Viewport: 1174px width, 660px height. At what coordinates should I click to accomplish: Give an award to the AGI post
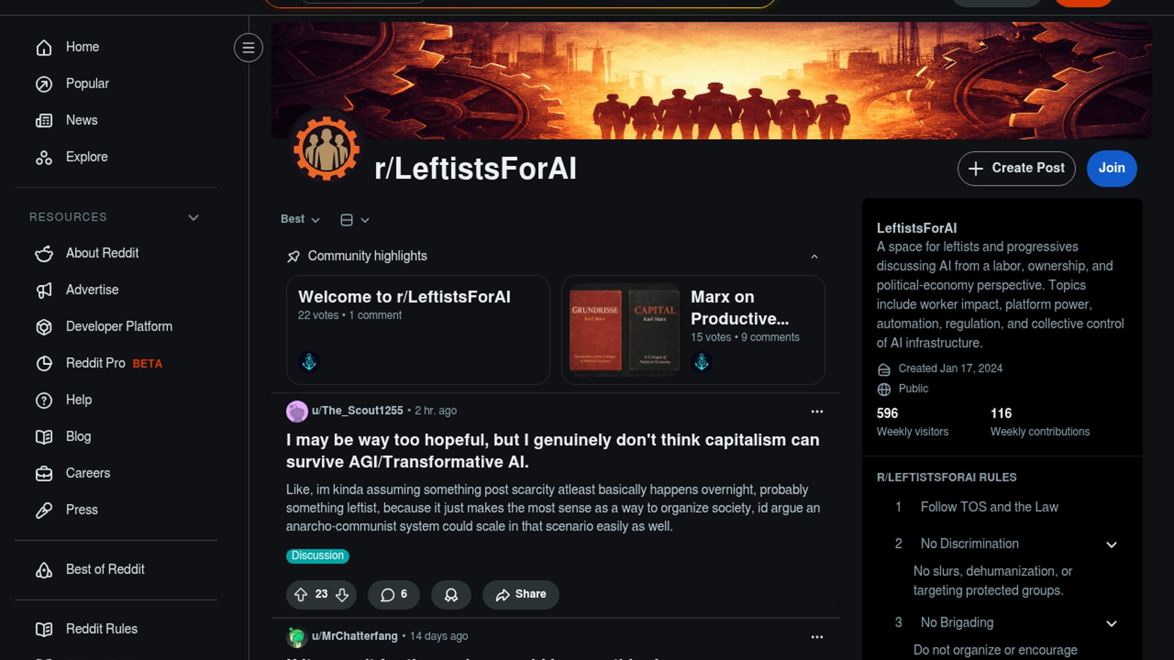click(x=451, y=595)
